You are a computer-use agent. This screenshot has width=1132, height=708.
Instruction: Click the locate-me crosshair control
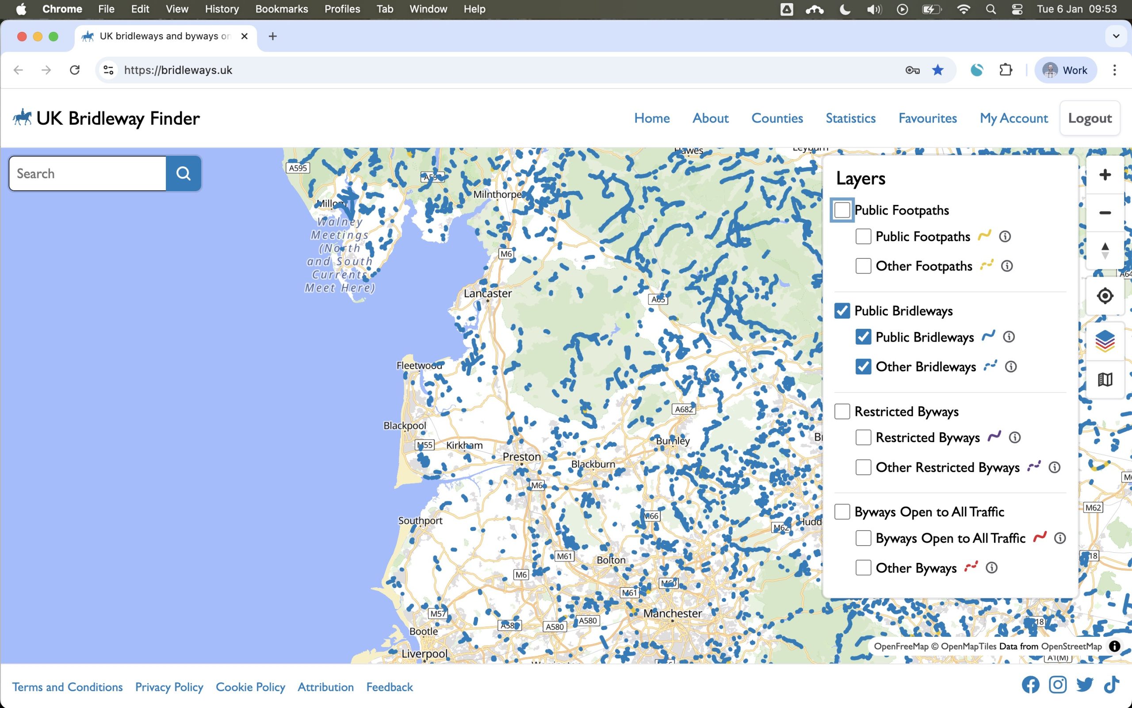[1105, 296]
